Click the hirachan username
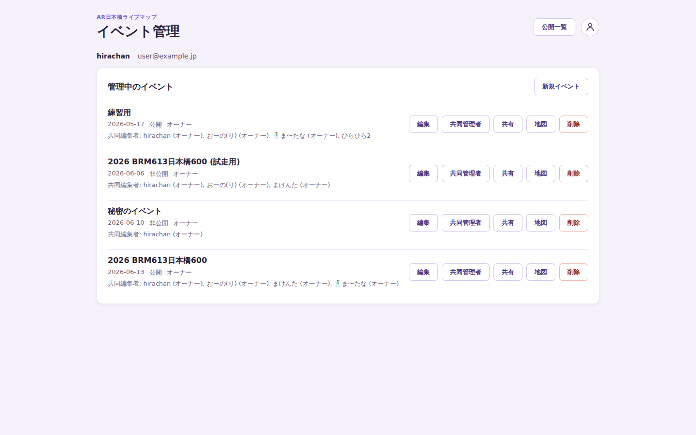The image size is (696, 435). click(x=113, y=56)
